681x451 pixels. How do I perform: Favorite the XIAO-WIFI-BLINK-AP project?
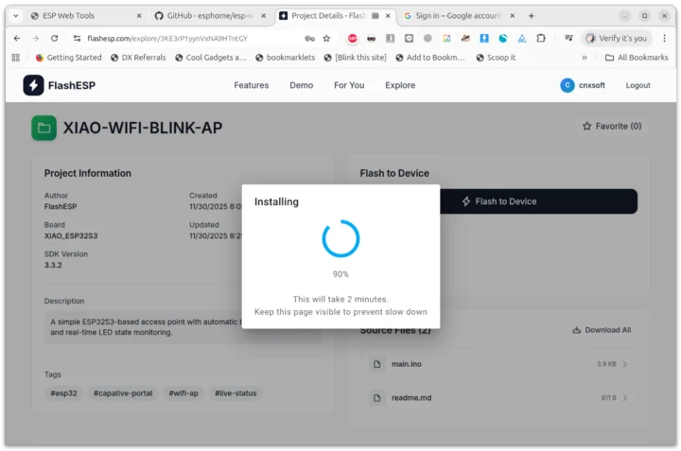[x=611, y=126]
